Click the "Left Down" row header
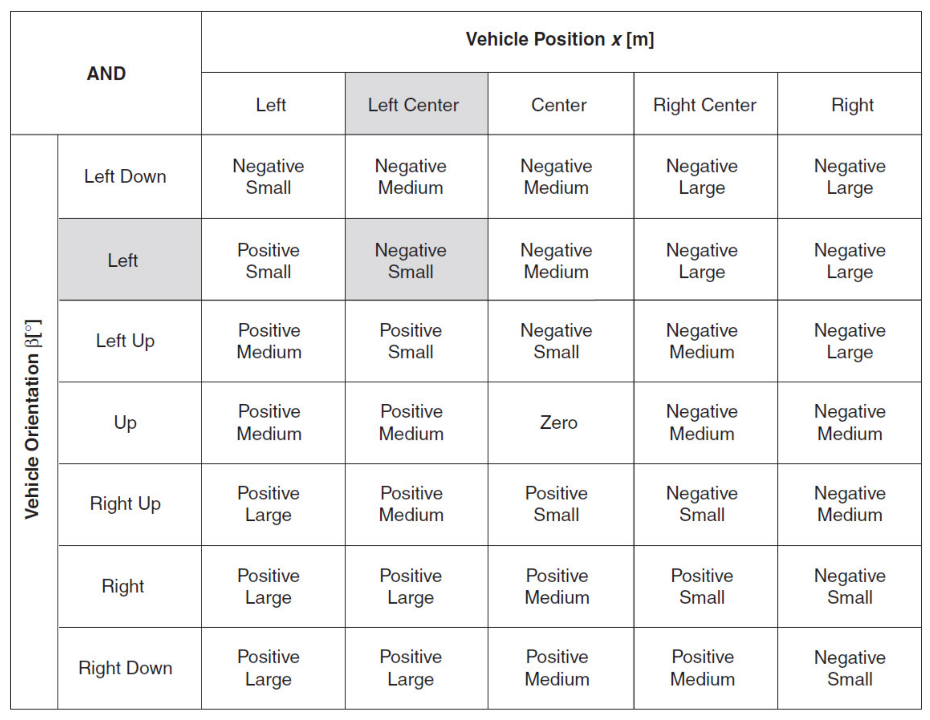The image size is (930, 720). (125, 176)
